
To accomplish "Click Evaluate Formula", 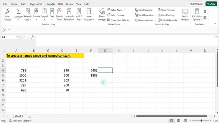I will click(x=167, y=20).
